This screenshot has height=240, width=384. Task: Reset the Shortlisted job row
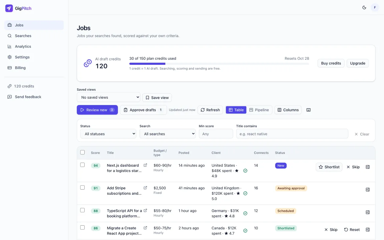pos(352,229)
